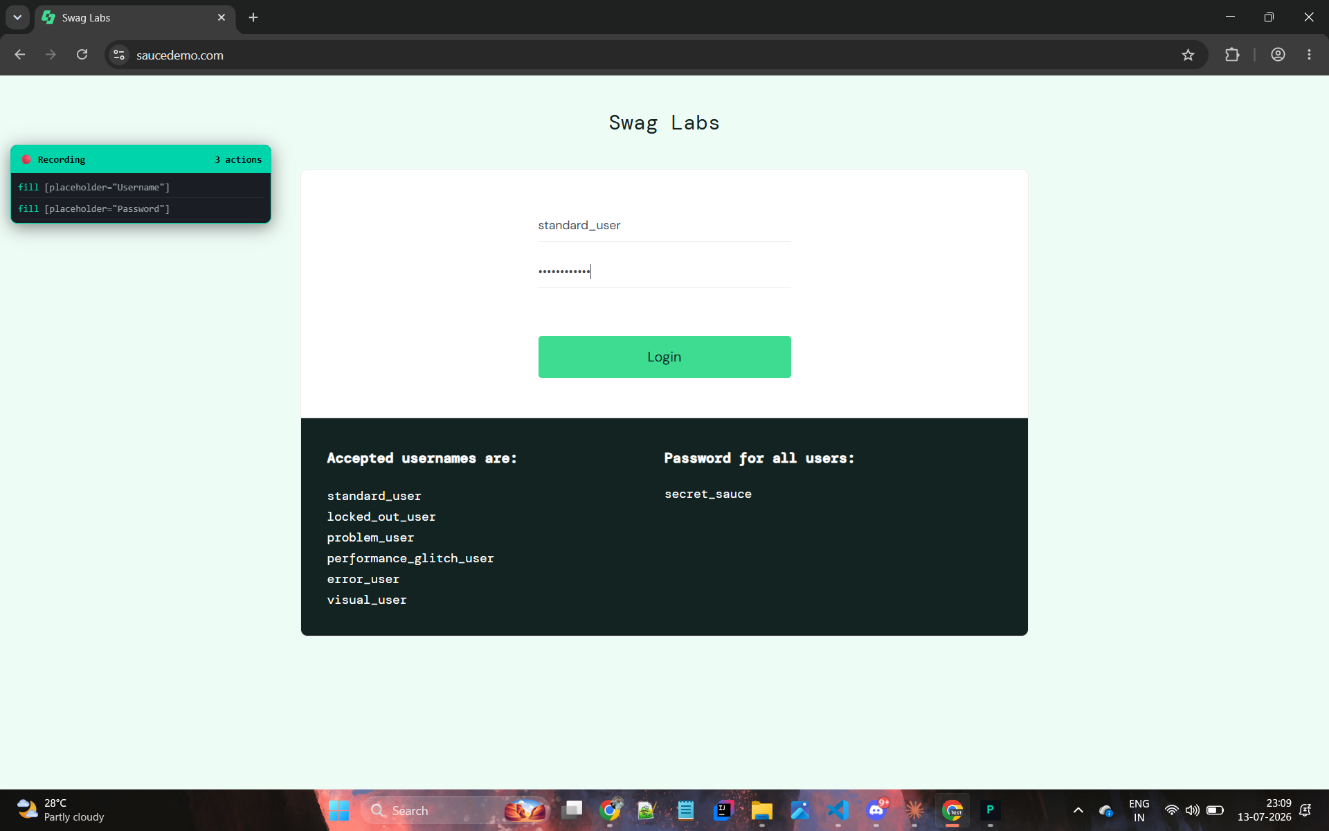Click the performance_glitch_user text

pyautogui.click(x=410, y=558)
